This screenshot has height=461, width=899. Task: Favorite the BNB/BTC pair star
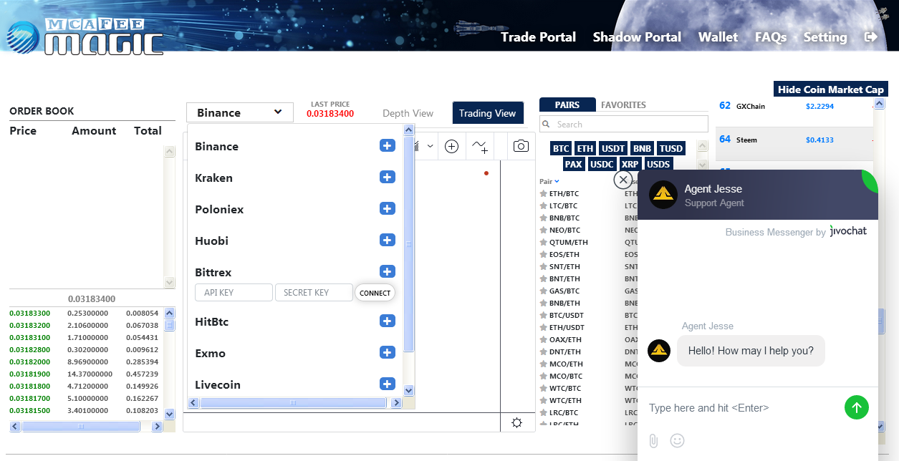click(x=544, y=218)
